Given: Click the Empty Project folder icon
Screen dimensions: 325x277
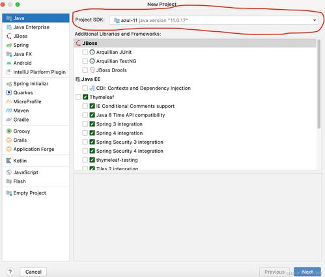Looking at the screenshot, I should click(x=9, y=193).
